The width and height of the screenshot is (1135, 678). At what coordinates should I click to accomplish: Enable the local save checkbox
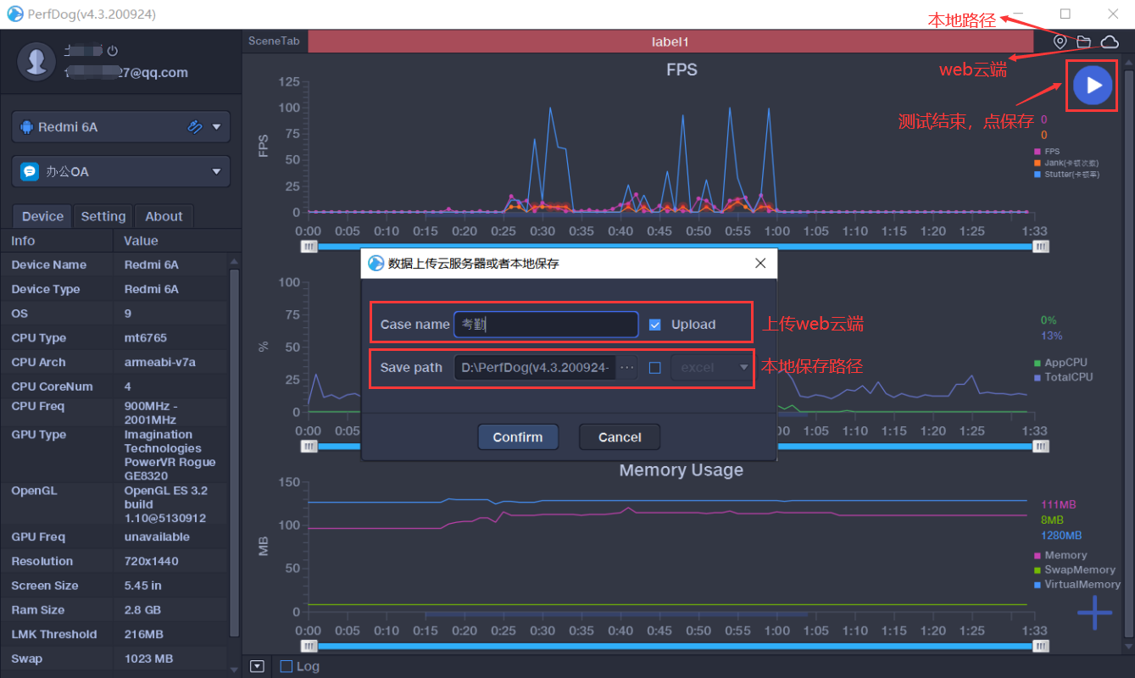tap(654, 368)
